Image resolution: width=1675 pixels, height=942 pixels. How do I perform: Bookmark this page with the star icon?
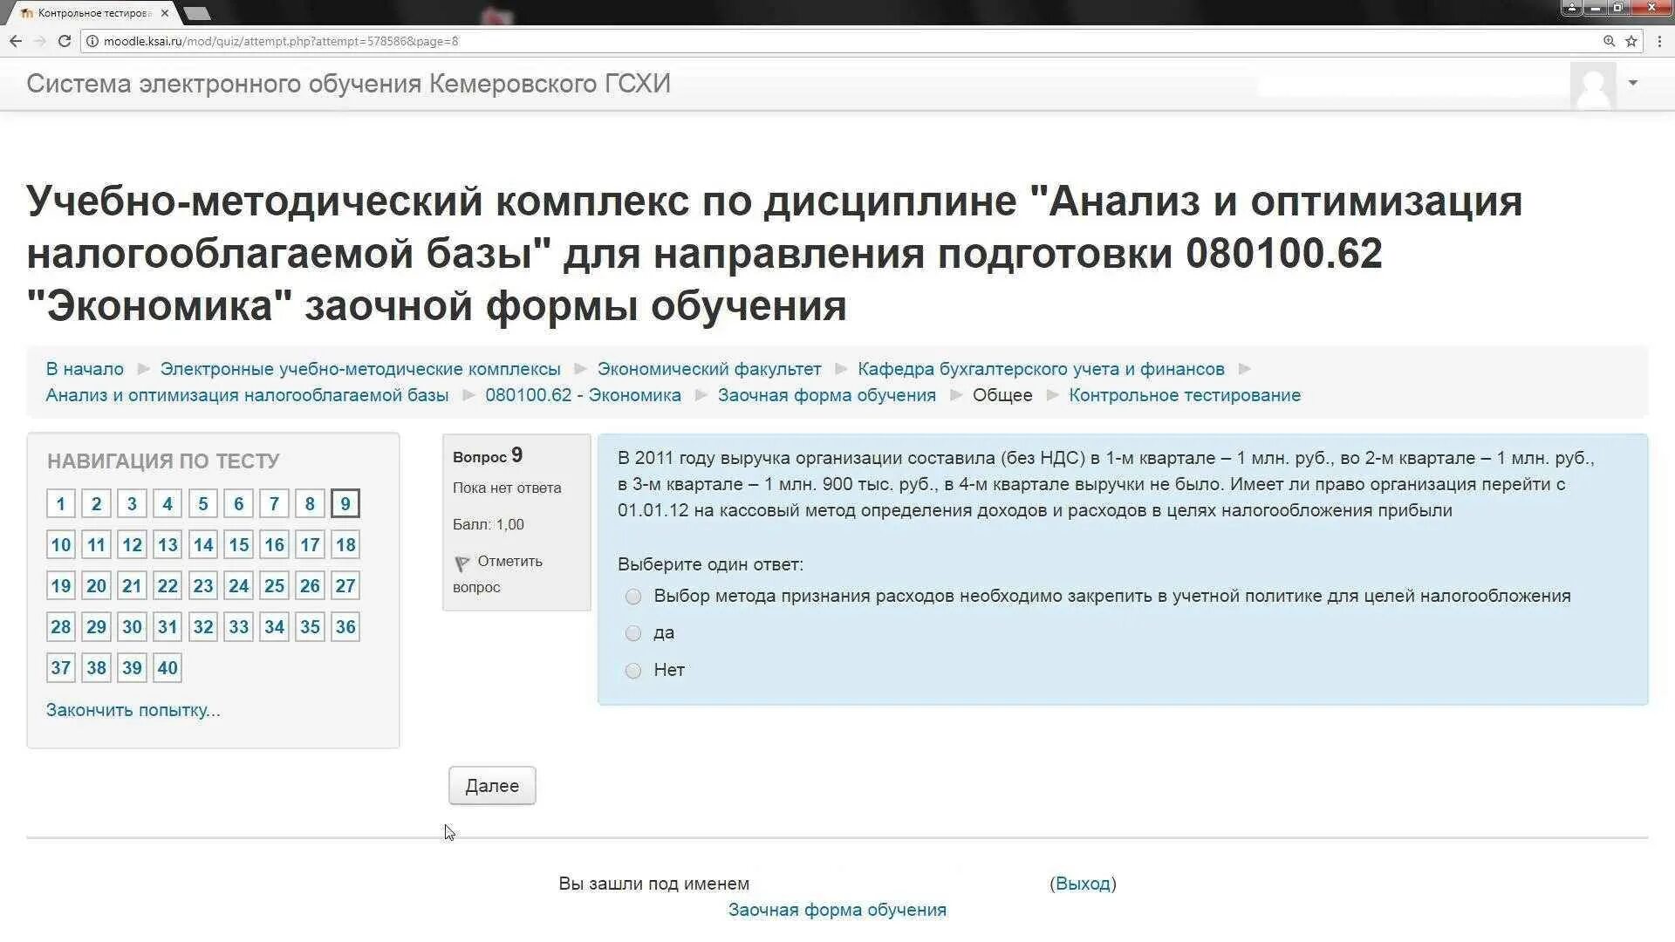[x=1631, y=41]
